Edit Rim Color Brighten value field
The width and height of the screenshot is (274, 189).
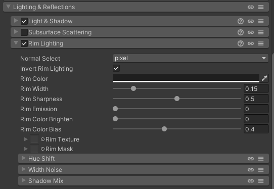[x=256, y=119]
